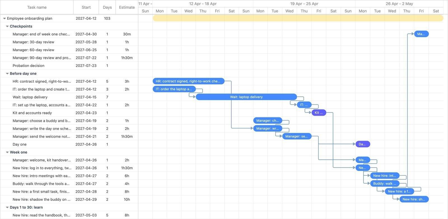Click the 30m estimate cell
The height and width of the screenshot is (219, 448).
click(127, 34)
